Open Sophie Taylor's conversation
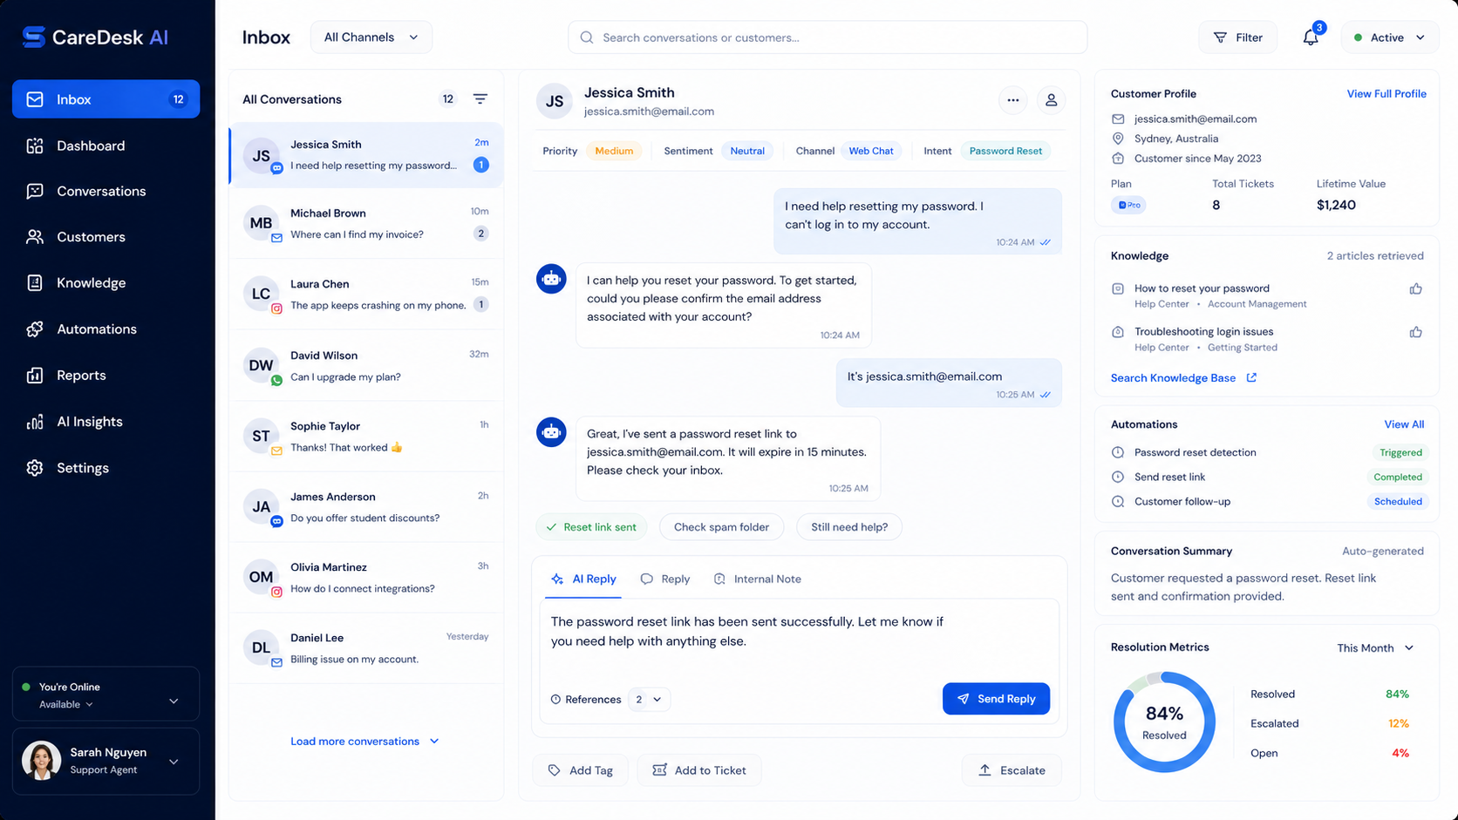This screenshot has width=1458, height=820. (x=366, y=437)
